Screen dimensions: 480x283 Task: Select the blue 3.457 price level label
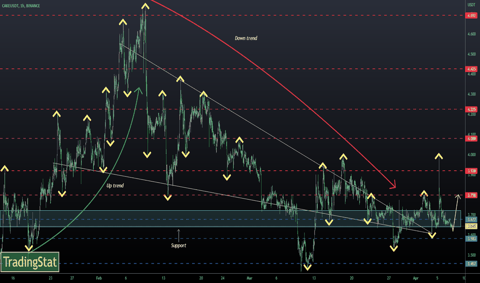click(x=471, y=264)
